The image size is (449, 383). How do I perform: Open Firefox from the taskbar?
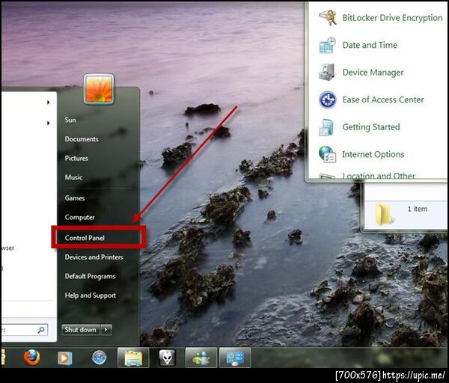point(31,358)
